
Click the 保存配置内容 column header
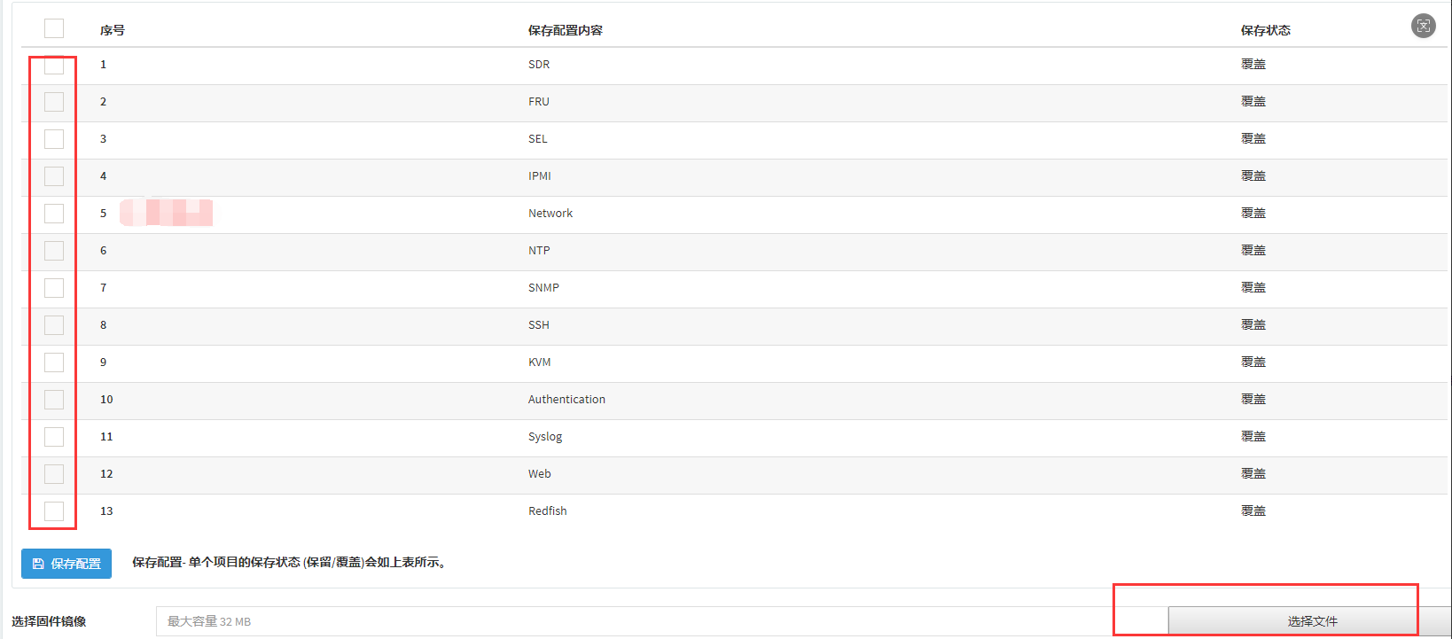tap(565, 30)
